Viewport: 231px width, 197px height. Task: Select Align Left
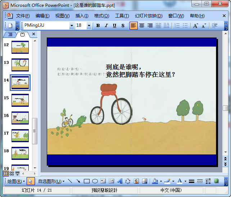[x=133, y=26]
